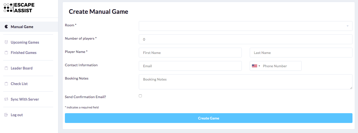Go to the Leader Board page

tap(22, 68)
